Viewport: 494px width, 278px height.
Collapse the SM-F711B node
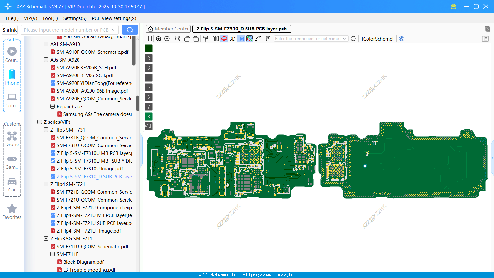(53, 254)
